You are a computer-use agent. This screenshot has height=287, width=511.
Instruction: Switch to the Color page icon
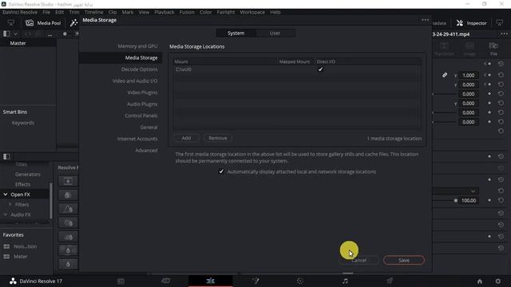click(300, 281)
